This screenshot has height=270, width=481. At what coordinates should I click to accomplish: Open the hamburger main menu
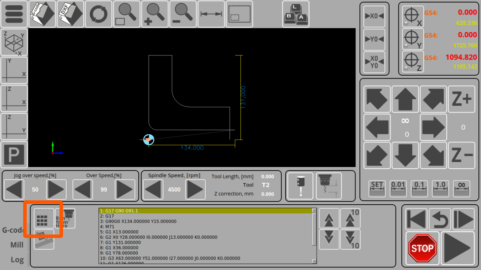point(14,14)
